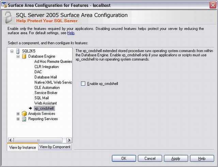Select the Database Engine label

click(42, 56)
